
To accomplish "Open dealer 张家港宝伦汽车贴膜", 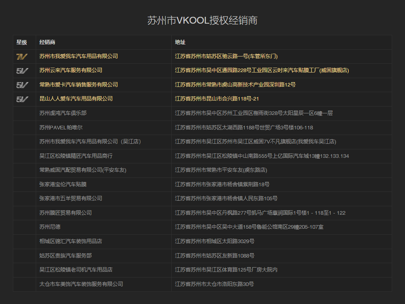I will [x=63, y=184].
